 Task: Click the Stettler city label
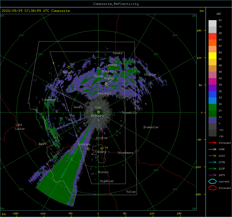point(150,75)
